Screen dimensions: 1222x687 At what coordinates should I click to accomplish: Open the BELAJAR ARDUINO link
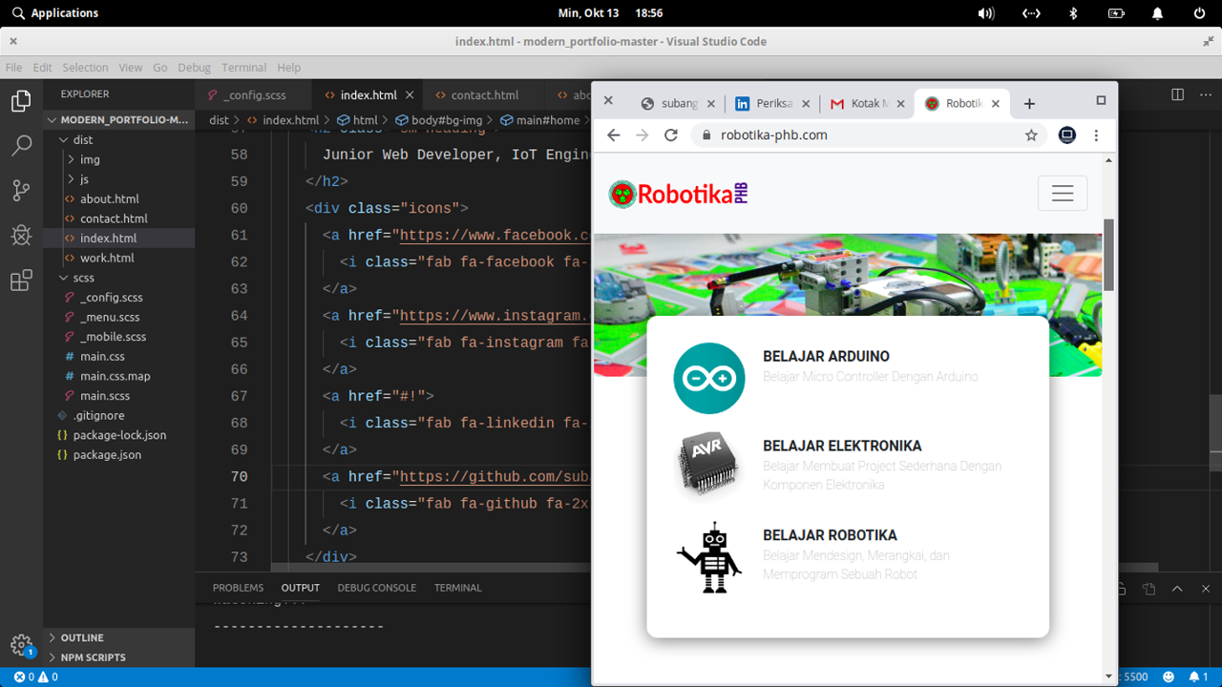tap(826, 357)
